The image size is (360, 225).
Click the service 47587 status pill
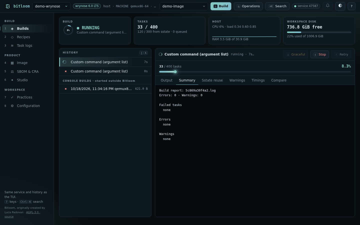306,6
